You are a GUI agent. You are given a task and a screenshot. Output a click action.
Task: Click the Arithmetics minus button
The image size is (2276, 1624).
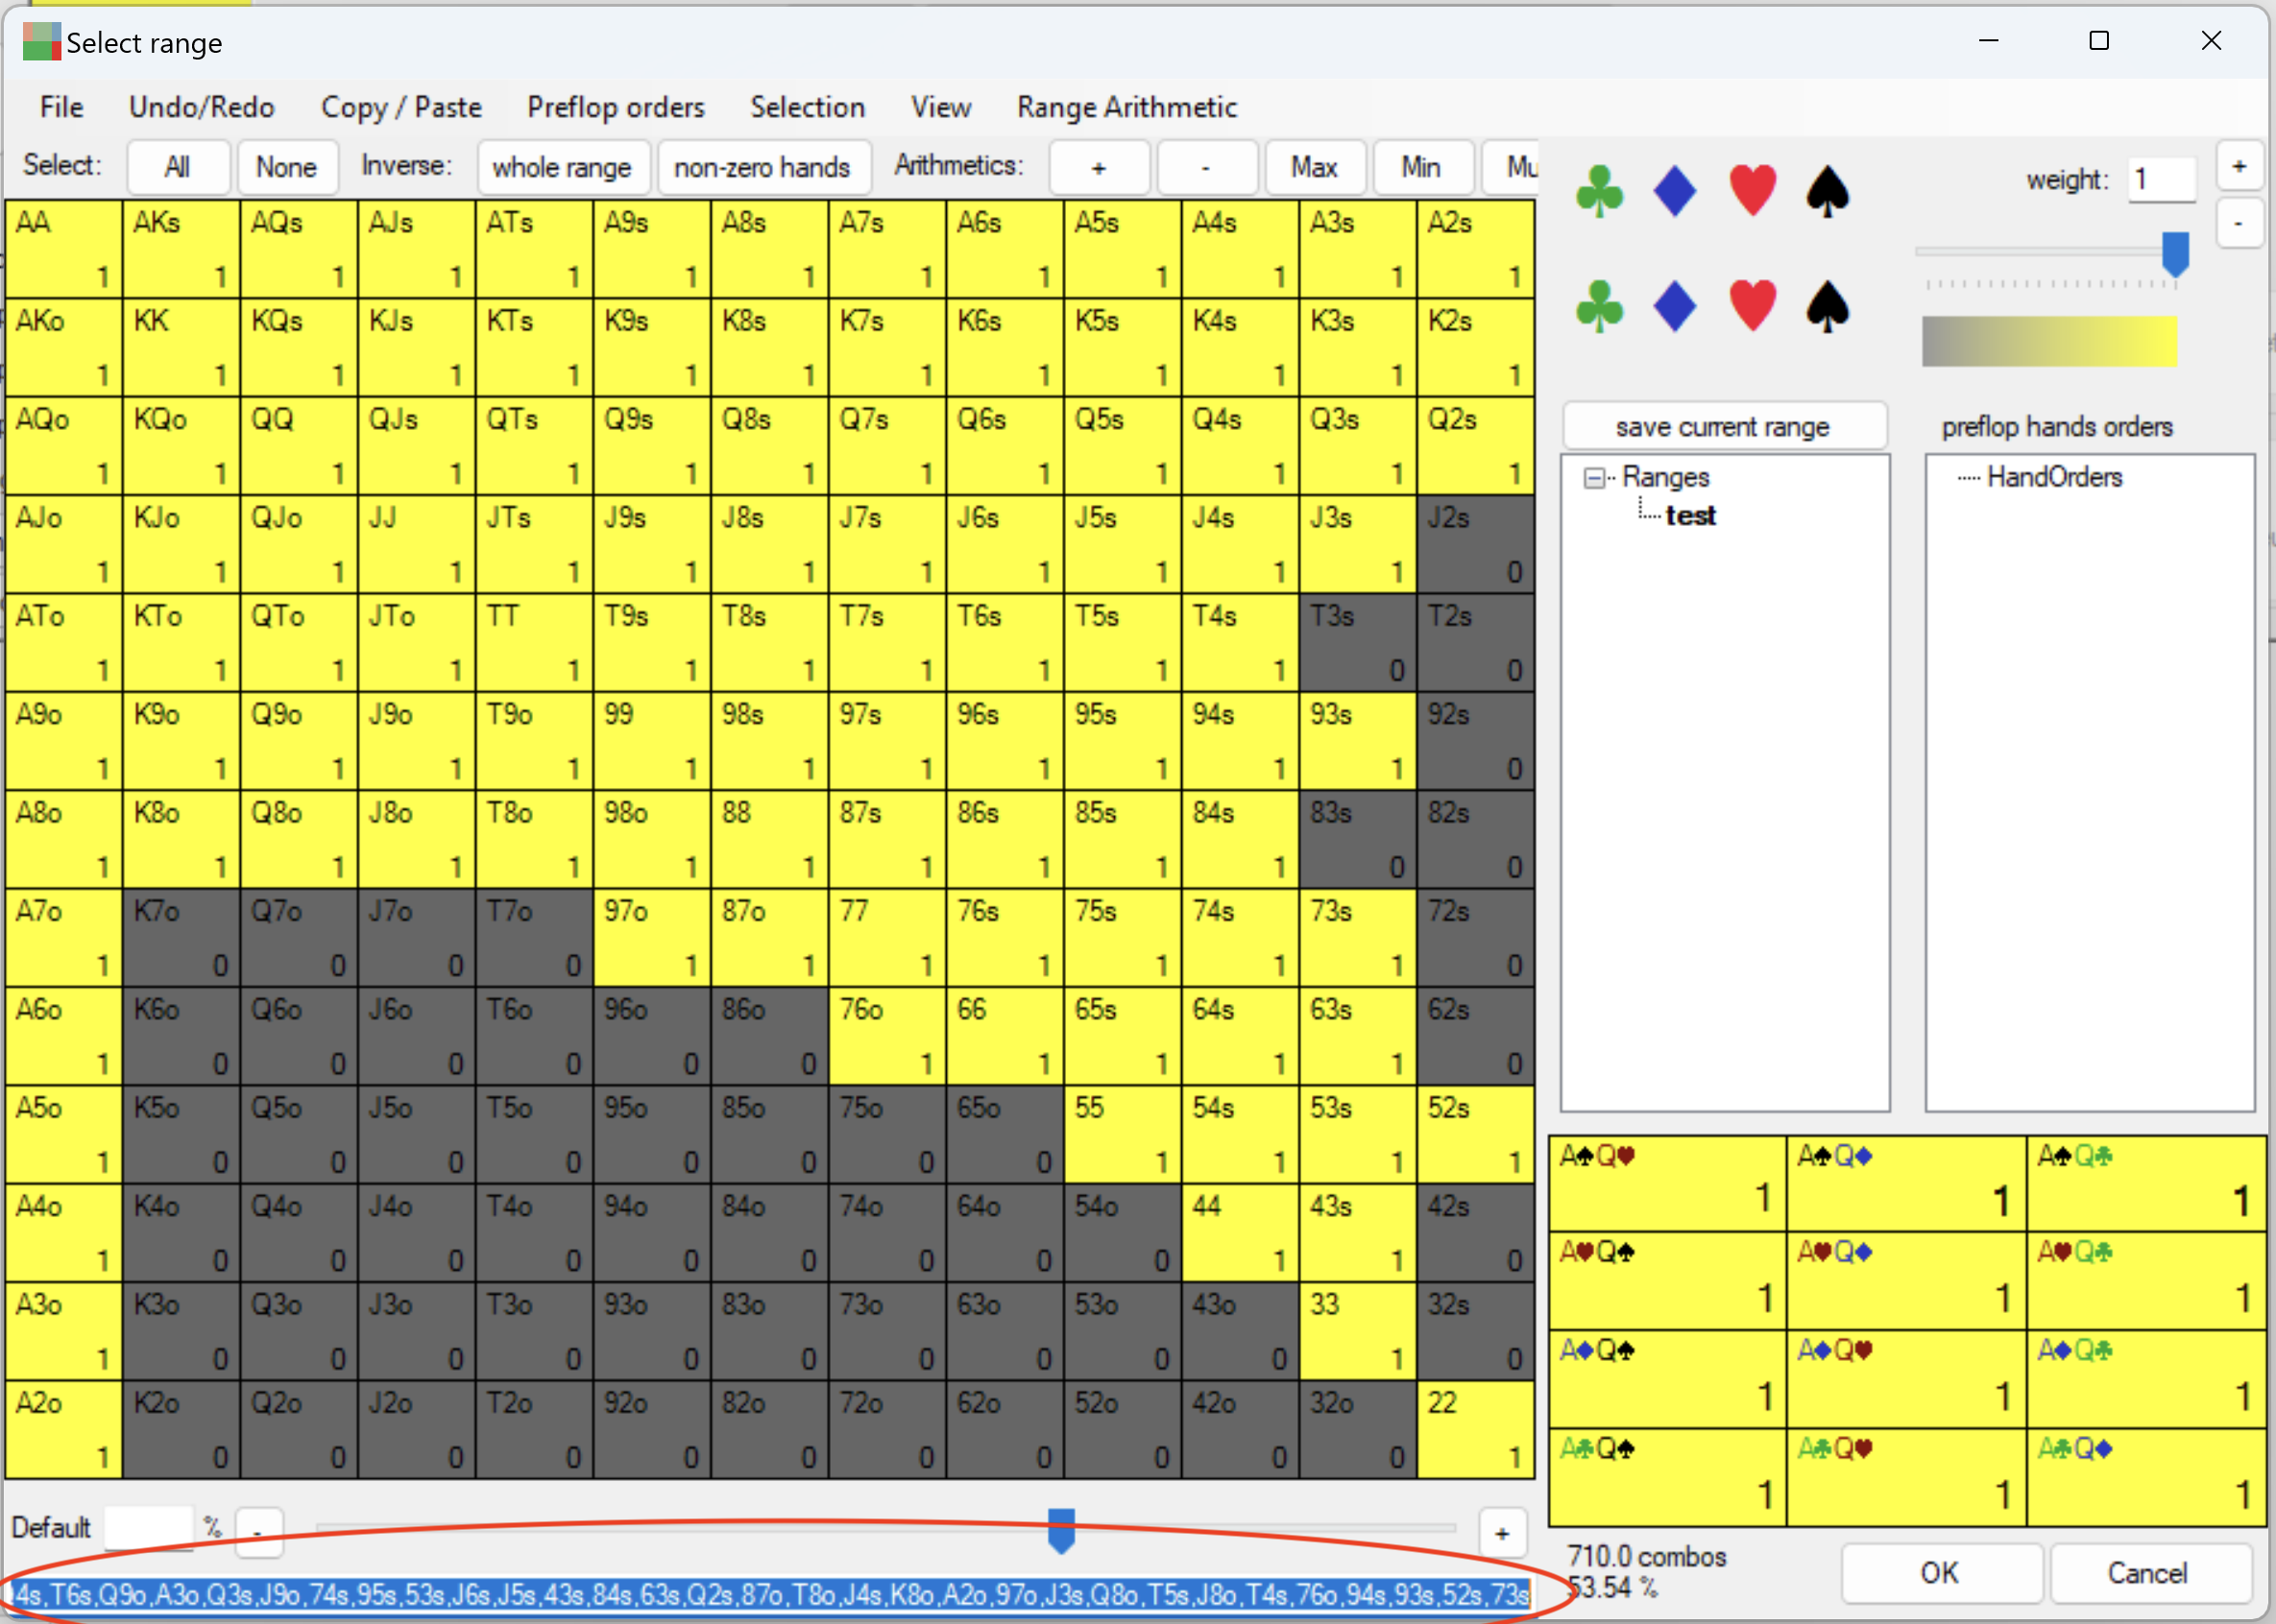click(x=1205, y=167)
